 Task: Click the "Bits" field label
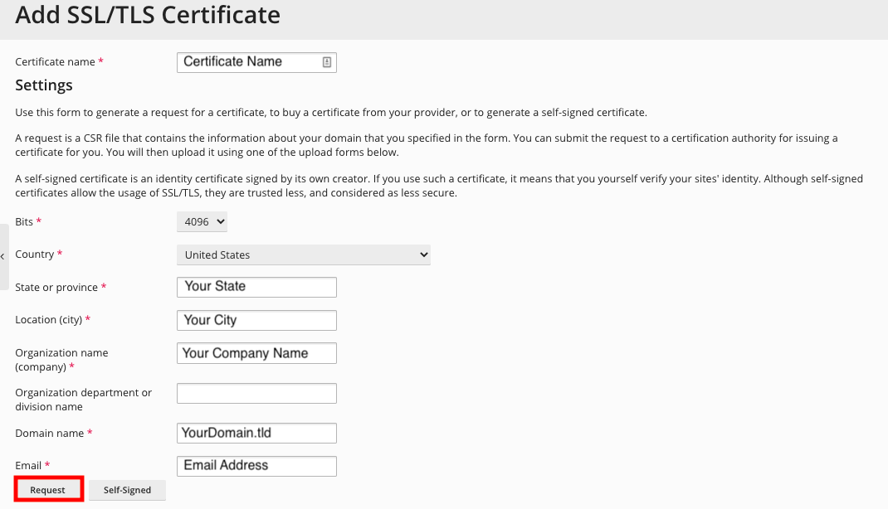point(25,221)
